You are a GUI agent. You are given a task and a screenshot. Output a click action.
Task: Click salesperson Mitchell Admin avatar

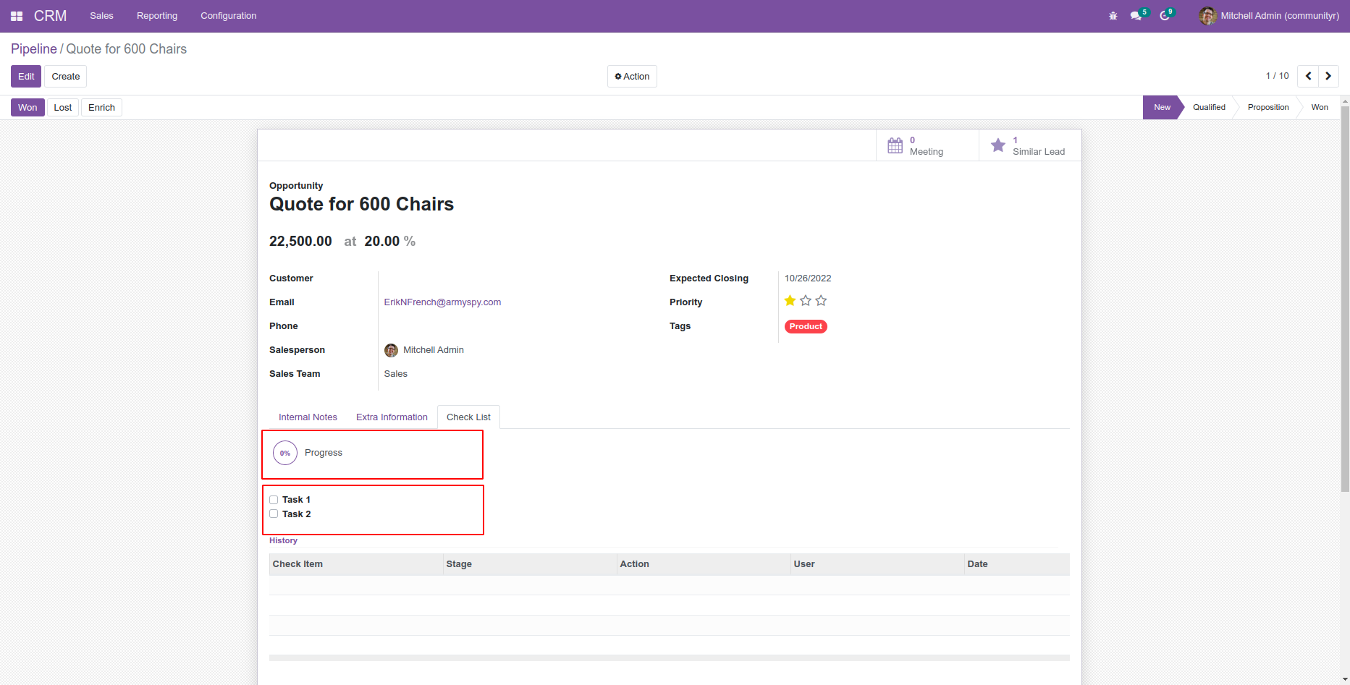391,350
